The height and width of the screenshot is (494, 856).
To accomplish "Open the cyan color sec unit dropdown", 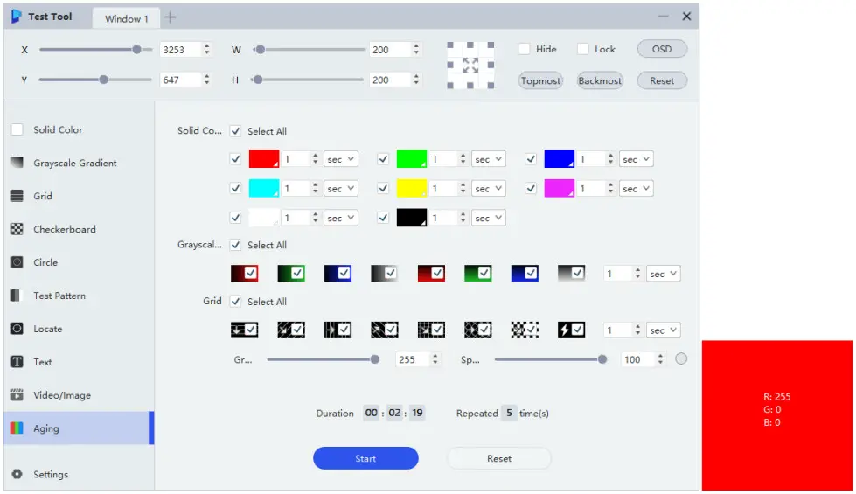I will [341, 188].
